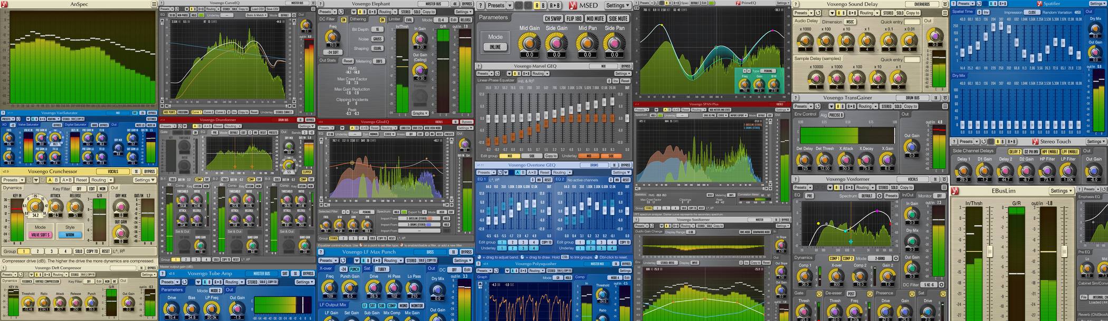Open the Marvel GEQ help icon
The width and height of the screenshot is (1108, 321).
click(480, 66)
